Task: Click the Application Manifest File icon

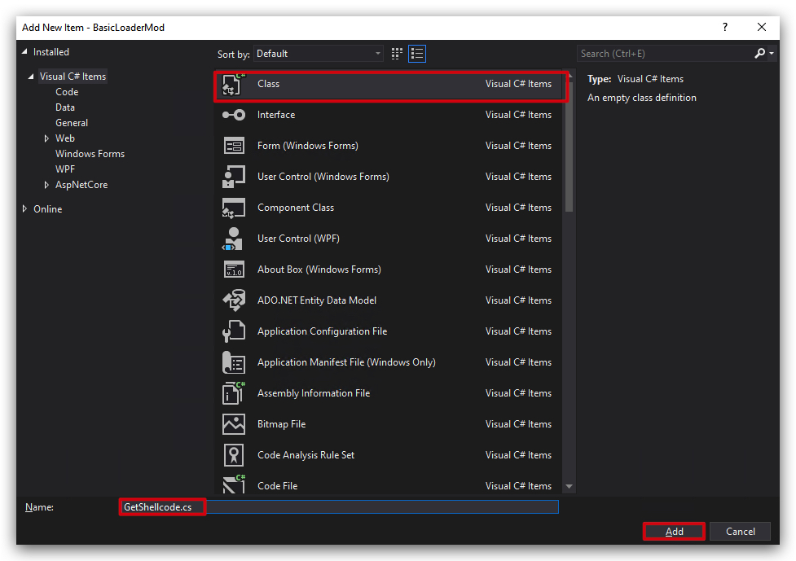Action: 234,362
